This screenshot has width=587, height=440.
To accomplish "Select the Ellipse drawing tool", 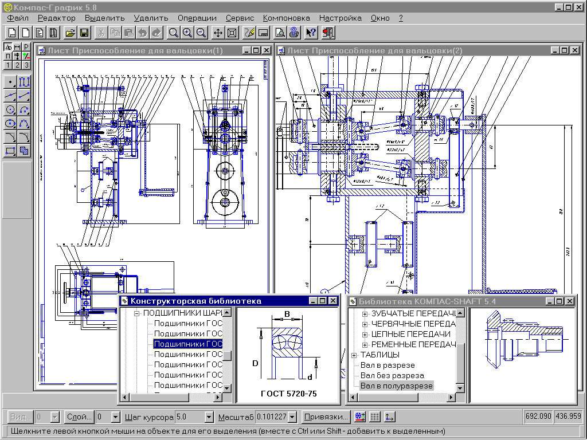I will tap(10, 123).
